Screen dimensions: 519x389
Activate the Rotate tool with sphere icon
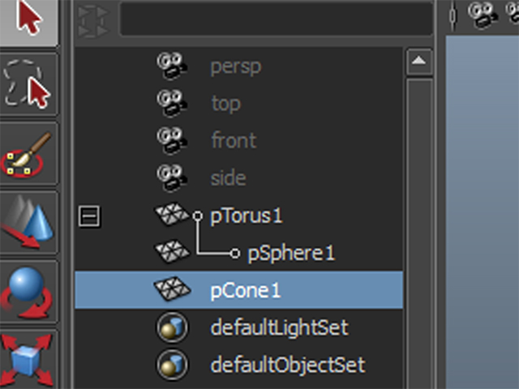click(28, 292)
